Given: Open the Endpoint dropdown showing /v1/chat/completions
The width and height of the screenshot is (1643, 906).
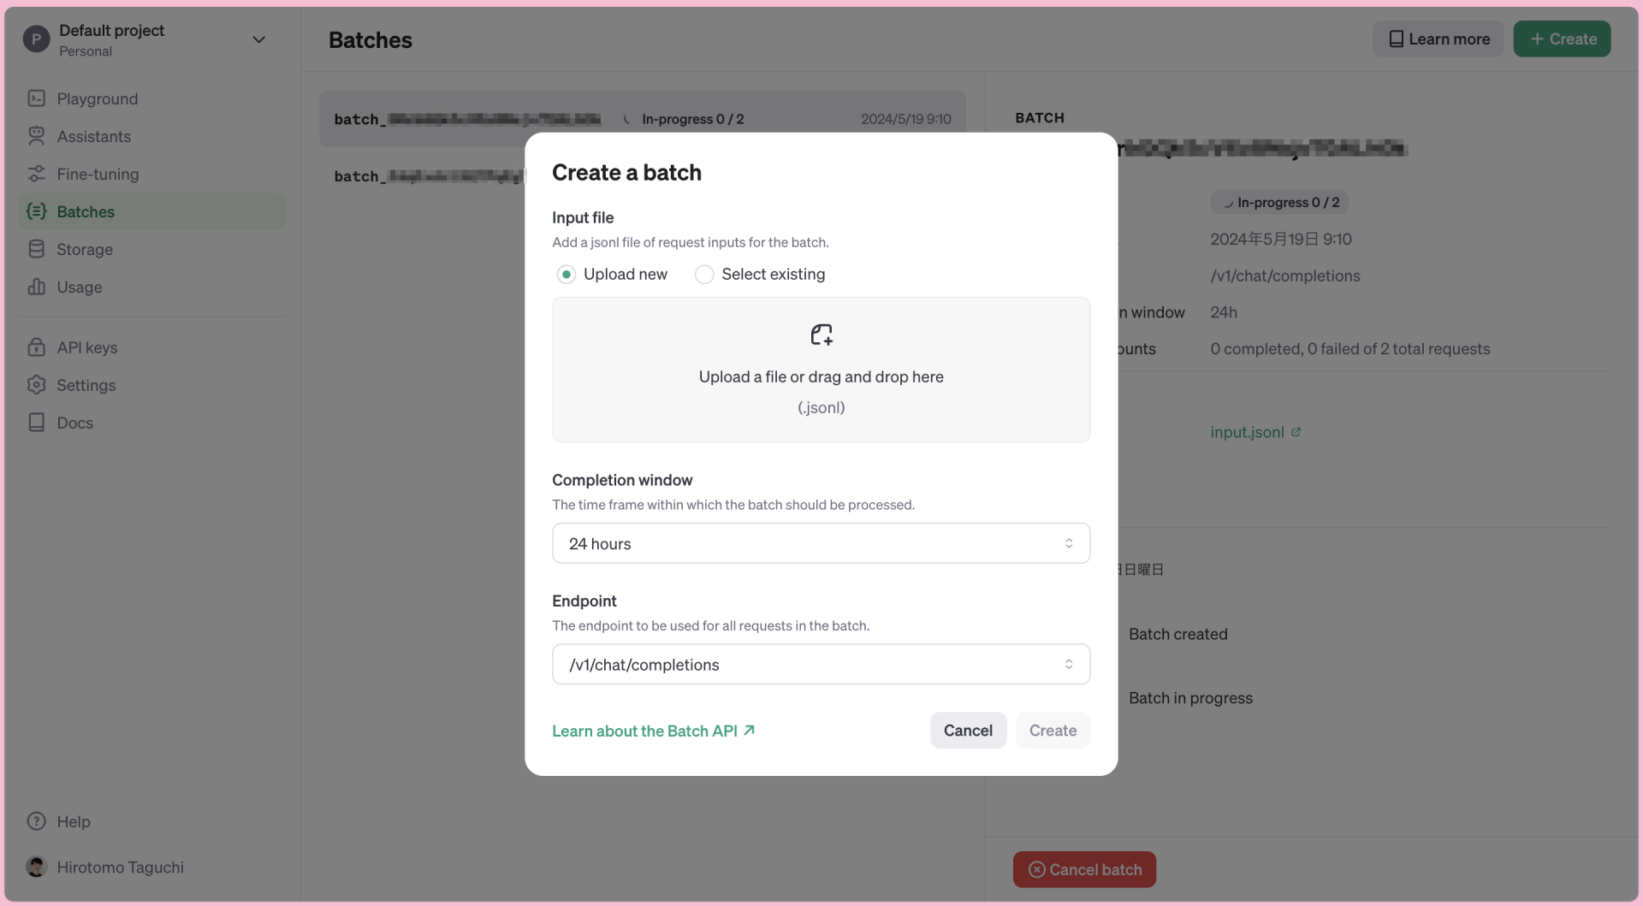Looking at the screenshot, I should tap(821, 664).
